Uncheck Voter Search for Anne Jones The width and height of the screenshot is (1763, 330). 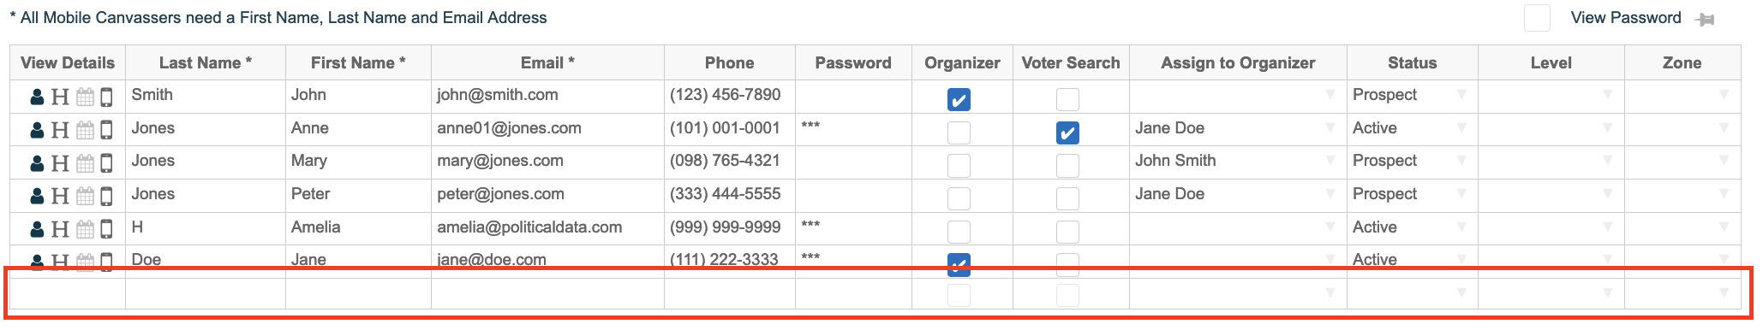(1067, 133)
